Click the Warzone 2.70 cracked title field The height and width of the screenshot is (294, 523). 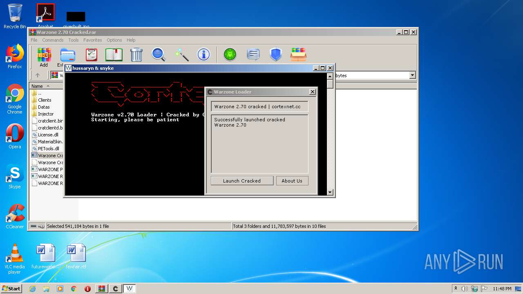(259, 107)
